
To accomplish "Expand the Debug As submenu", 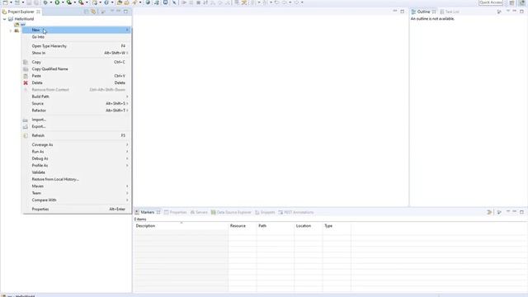I will tap(77, 158).
